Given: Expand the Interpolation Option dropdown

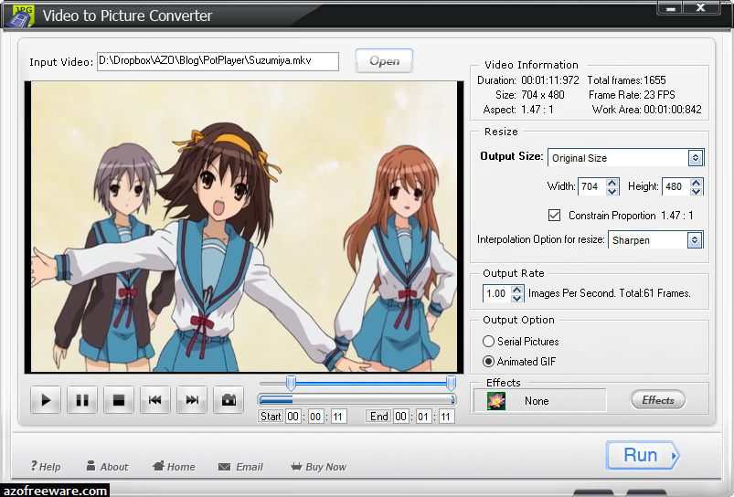Looking at the screenshot, I should pos(695,240).
